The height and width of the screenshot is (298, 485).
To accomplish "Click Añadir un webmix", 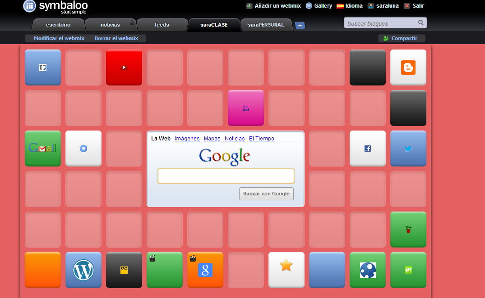I will click(273, 6).
